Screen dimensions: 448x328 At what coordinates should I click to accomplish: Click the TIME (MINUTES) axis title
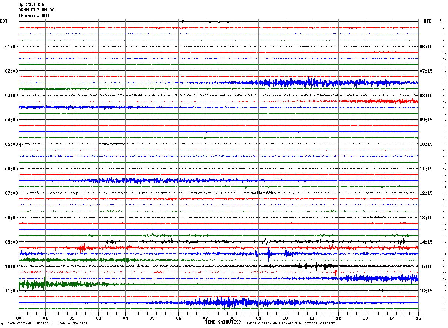[223, 322]
